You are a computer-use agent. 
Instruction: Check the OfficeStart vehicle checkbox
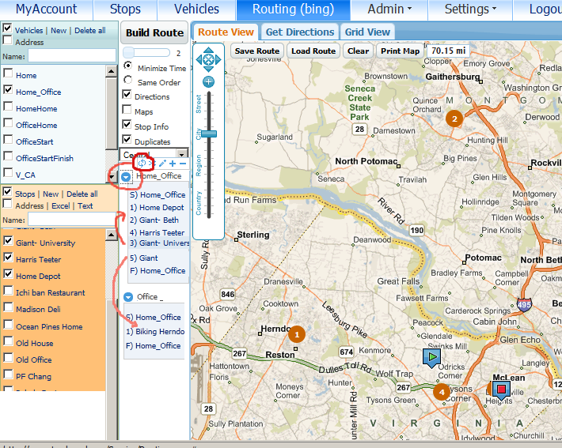[x=8, y=139]
